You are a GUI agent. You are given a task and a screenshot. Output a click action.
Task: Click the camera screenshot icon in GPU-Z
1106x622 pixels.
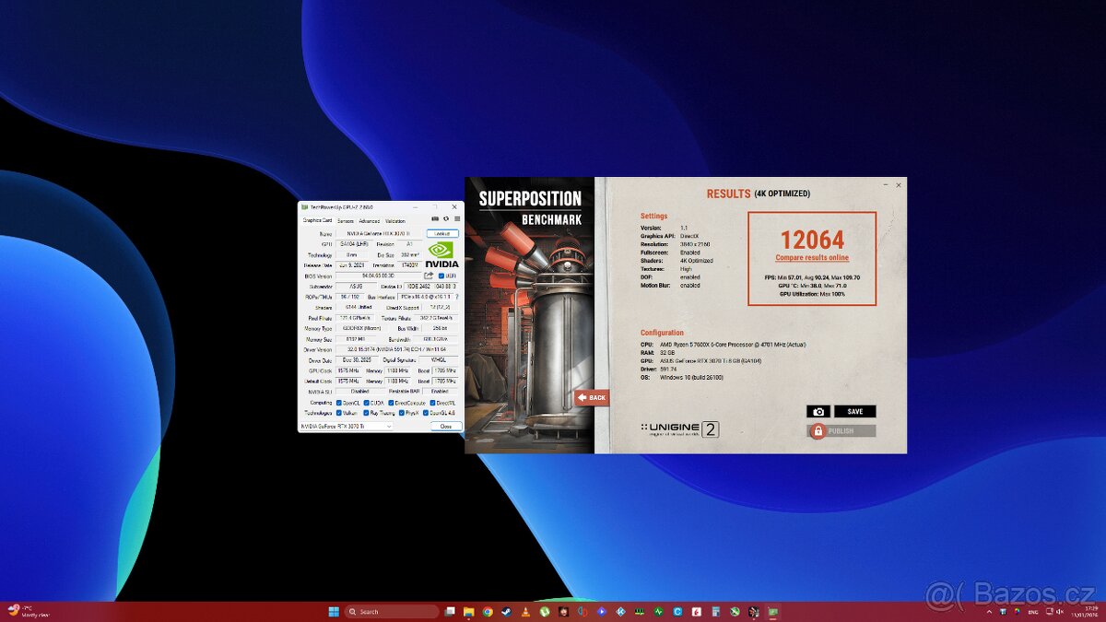(436, 218)
